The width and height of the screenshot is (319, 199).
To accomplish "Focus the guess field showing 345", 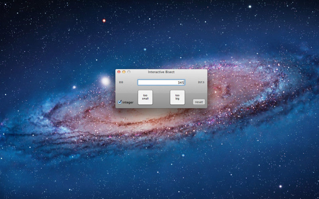I will click(x=161, y=82).
